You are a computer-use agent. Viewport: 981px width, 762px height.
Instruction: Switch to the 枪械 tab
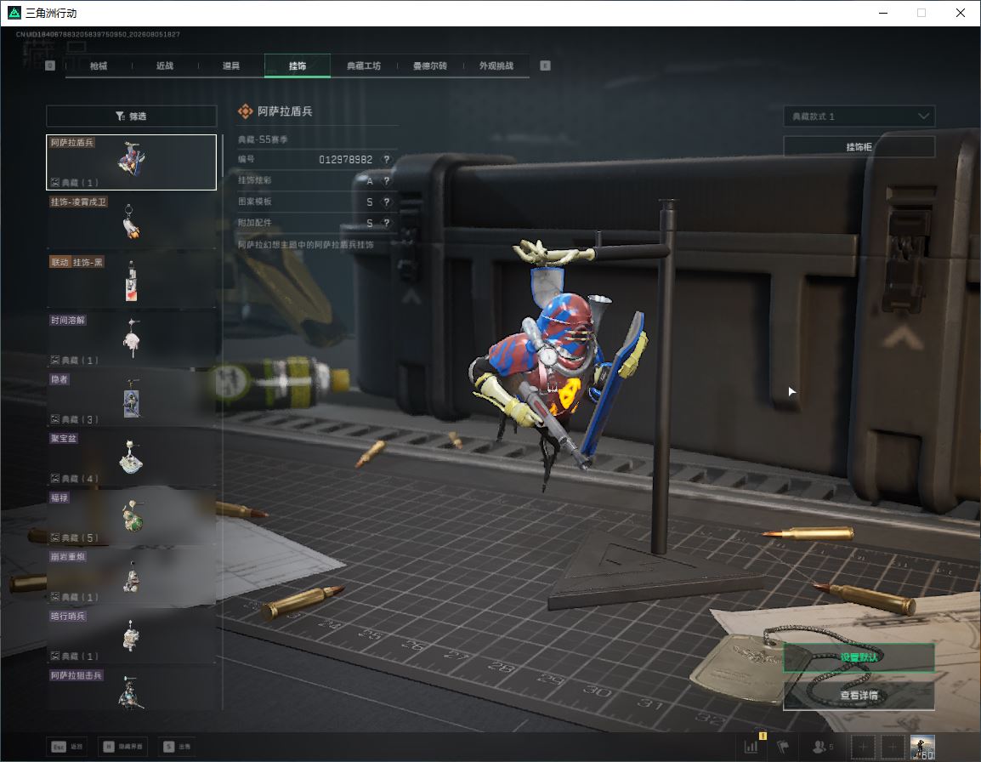click(99, 65)
